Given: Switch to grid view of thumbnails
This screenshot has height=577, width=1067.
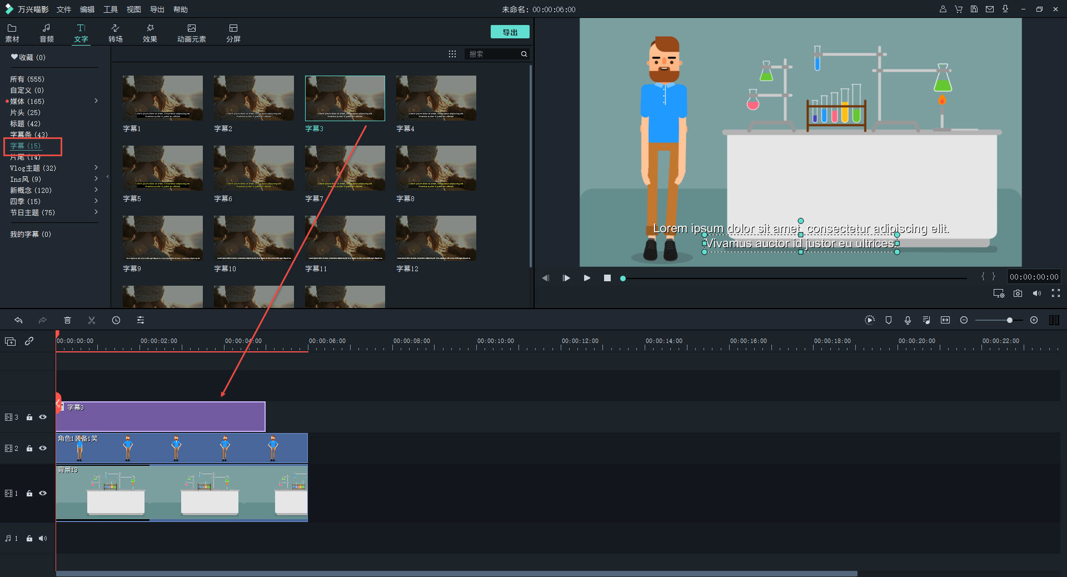Looking at the screenshot, I should coord(452,54).
